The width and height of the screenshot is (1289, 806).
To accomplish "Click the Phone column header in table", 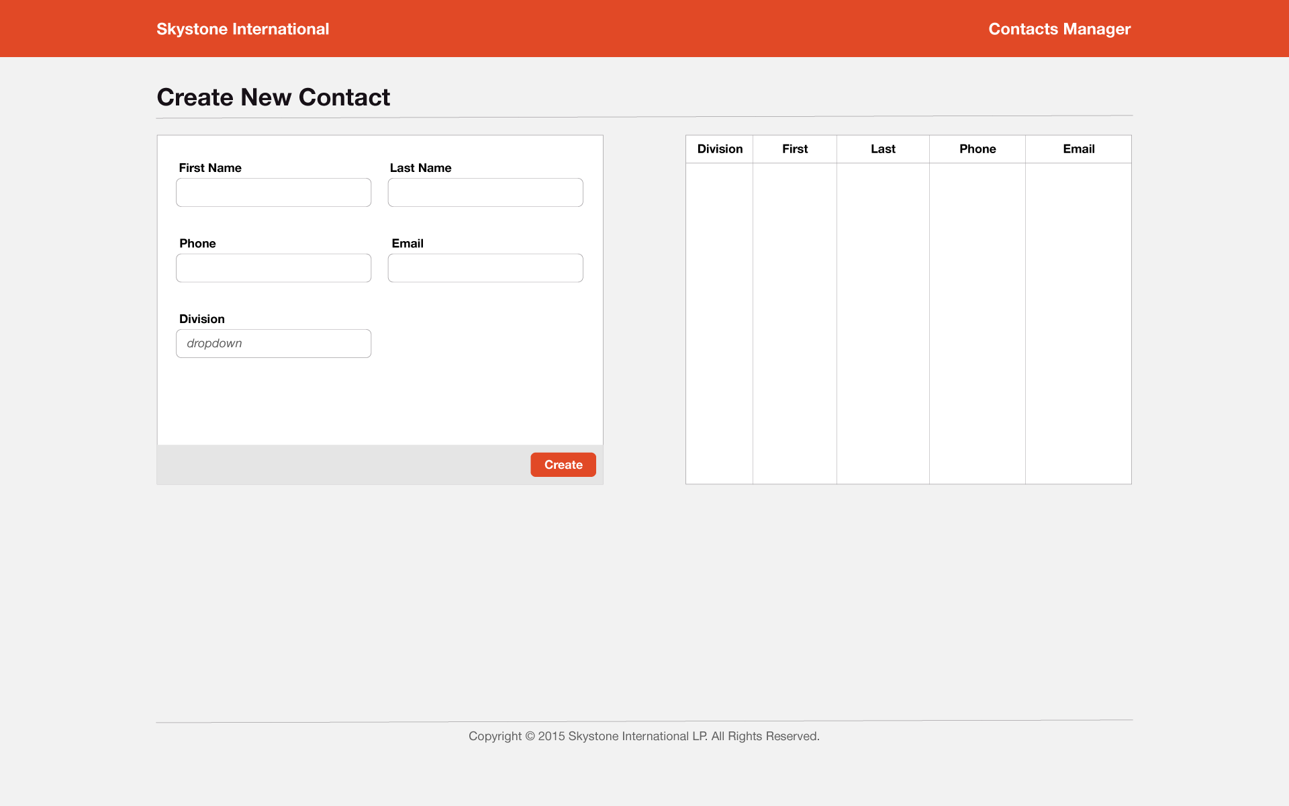I will point(977,149).
